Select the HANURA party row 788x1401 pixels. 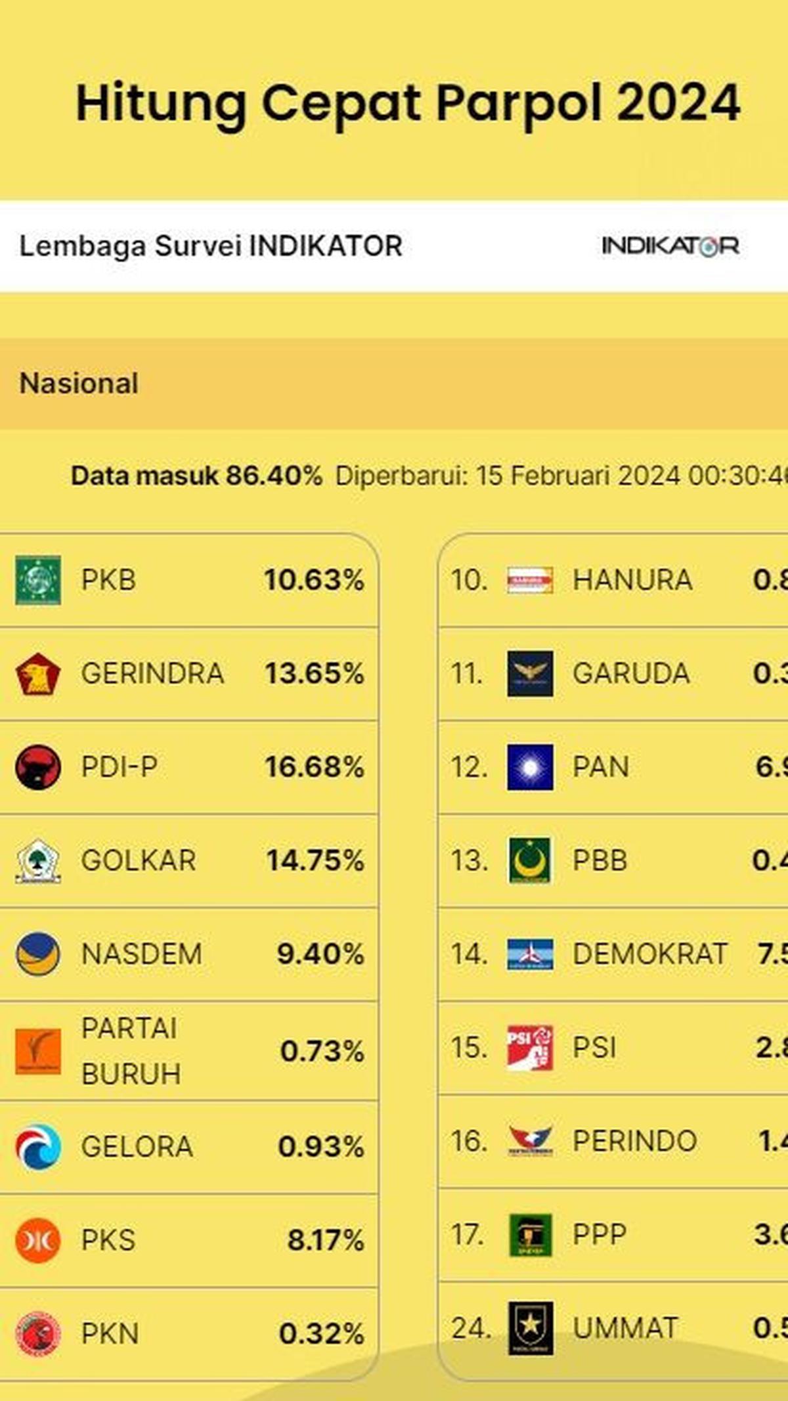coord(613,580)
